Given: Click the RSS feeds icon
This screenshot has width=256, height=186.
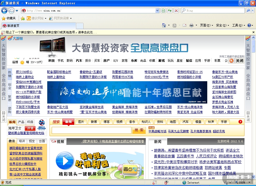Looking at the screenshot, I should click(x=174, y=25).
